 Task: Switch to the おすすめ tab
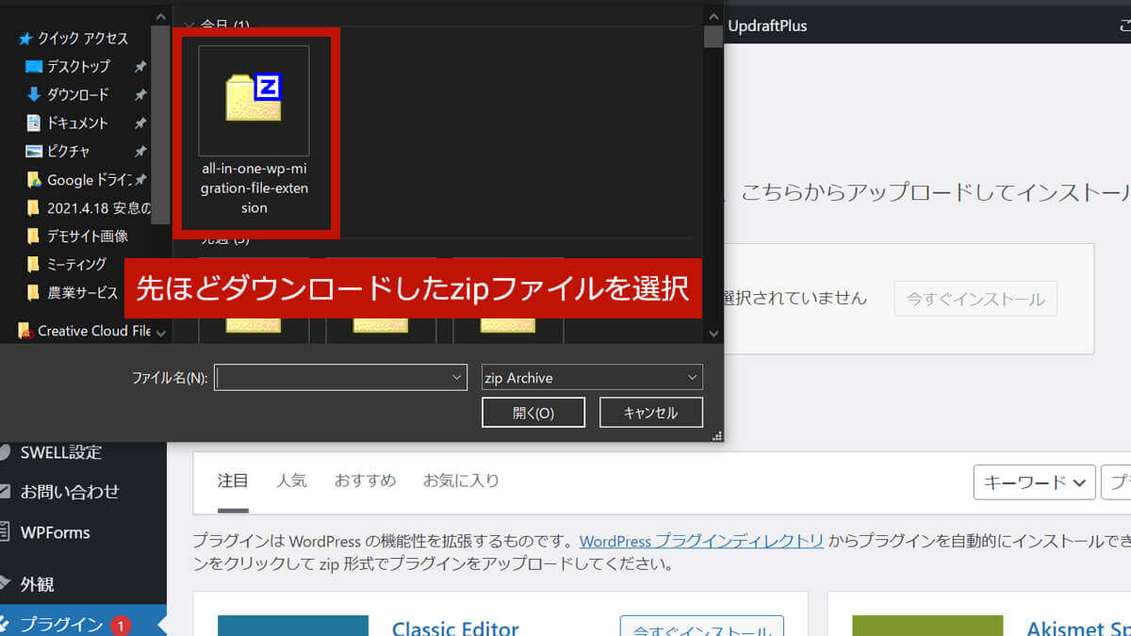365,481
